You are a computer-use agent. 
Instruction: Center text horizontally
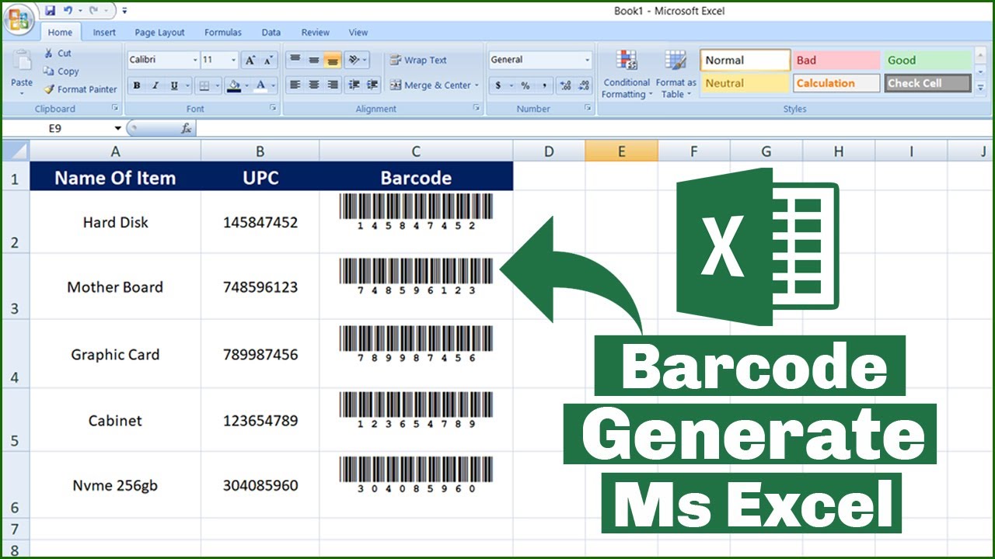314,85
